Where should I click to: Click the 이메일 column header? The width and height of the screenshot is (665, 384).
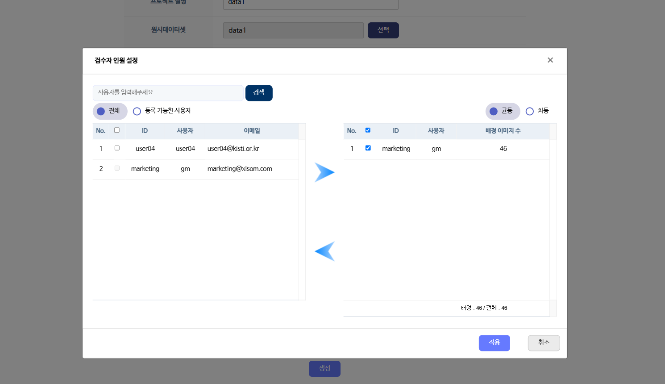(x=252, y=131)
